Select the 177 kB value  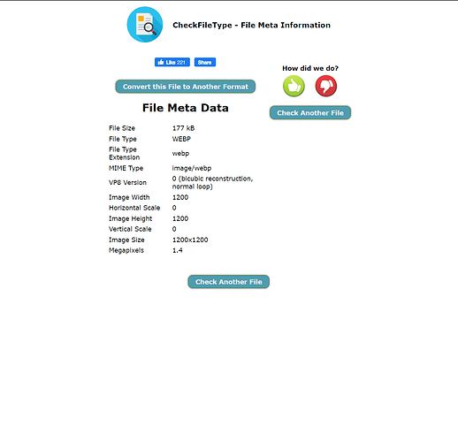click(183, 128)
